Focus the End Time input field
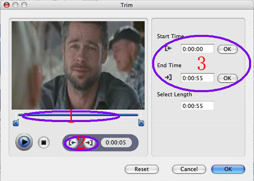Image resolution: width=254 pixels, height=181 pixels. tap(197, 78)
